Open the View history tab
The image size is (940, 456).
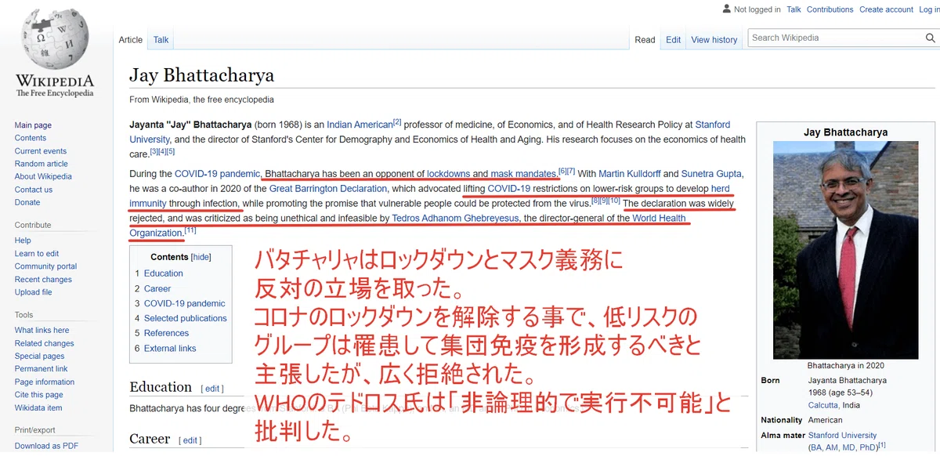[x=714, y=40]
